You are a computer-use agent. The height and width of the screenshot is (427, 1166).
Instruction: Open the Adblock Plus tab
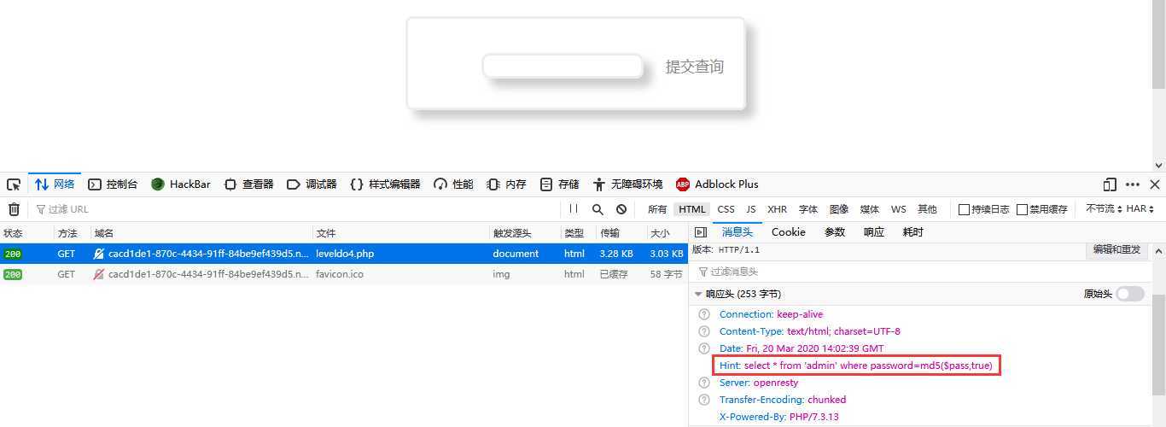point(717,184)
